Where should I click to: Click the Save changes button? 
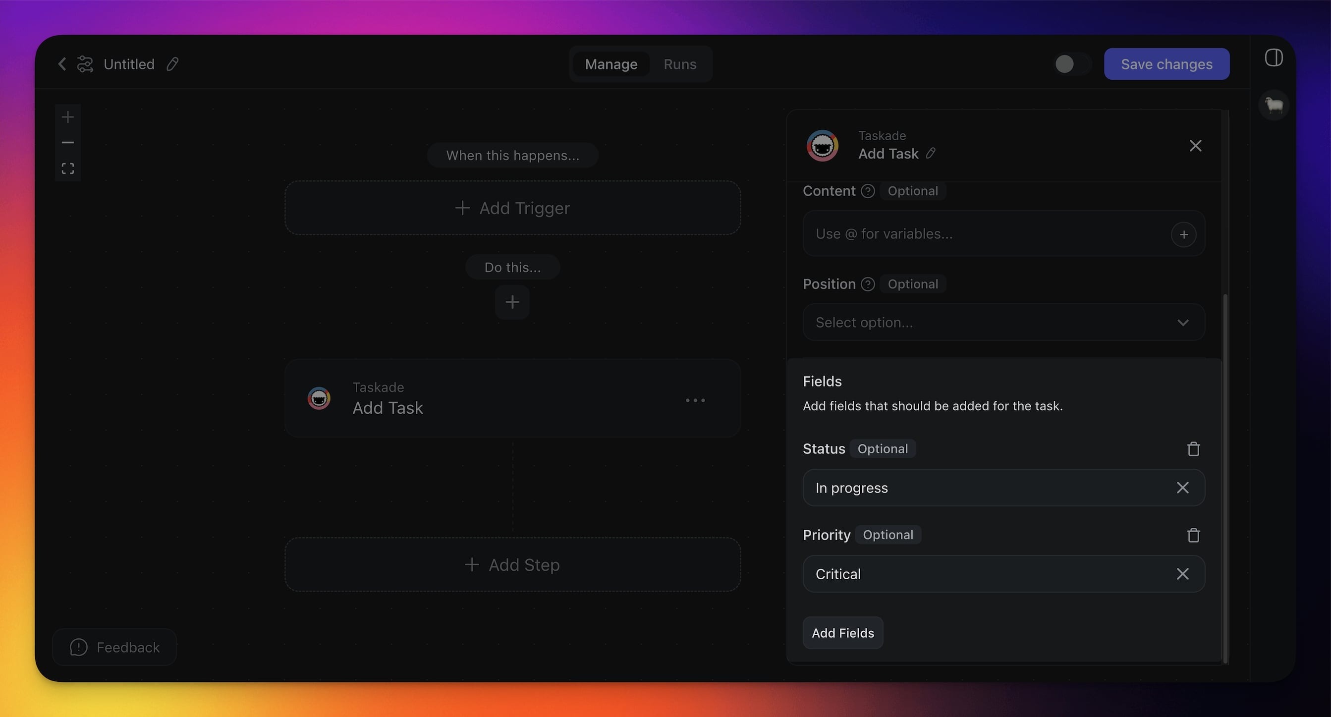click(x=1166, y=64)
